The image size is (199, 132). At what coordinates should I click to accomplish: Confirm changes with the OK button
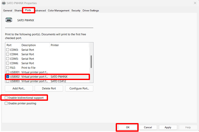[x=127, y=127]
